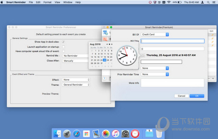Open the None dropdown above Prior Reminder Time
Viewport: 218px width, 139px height.
155,68
